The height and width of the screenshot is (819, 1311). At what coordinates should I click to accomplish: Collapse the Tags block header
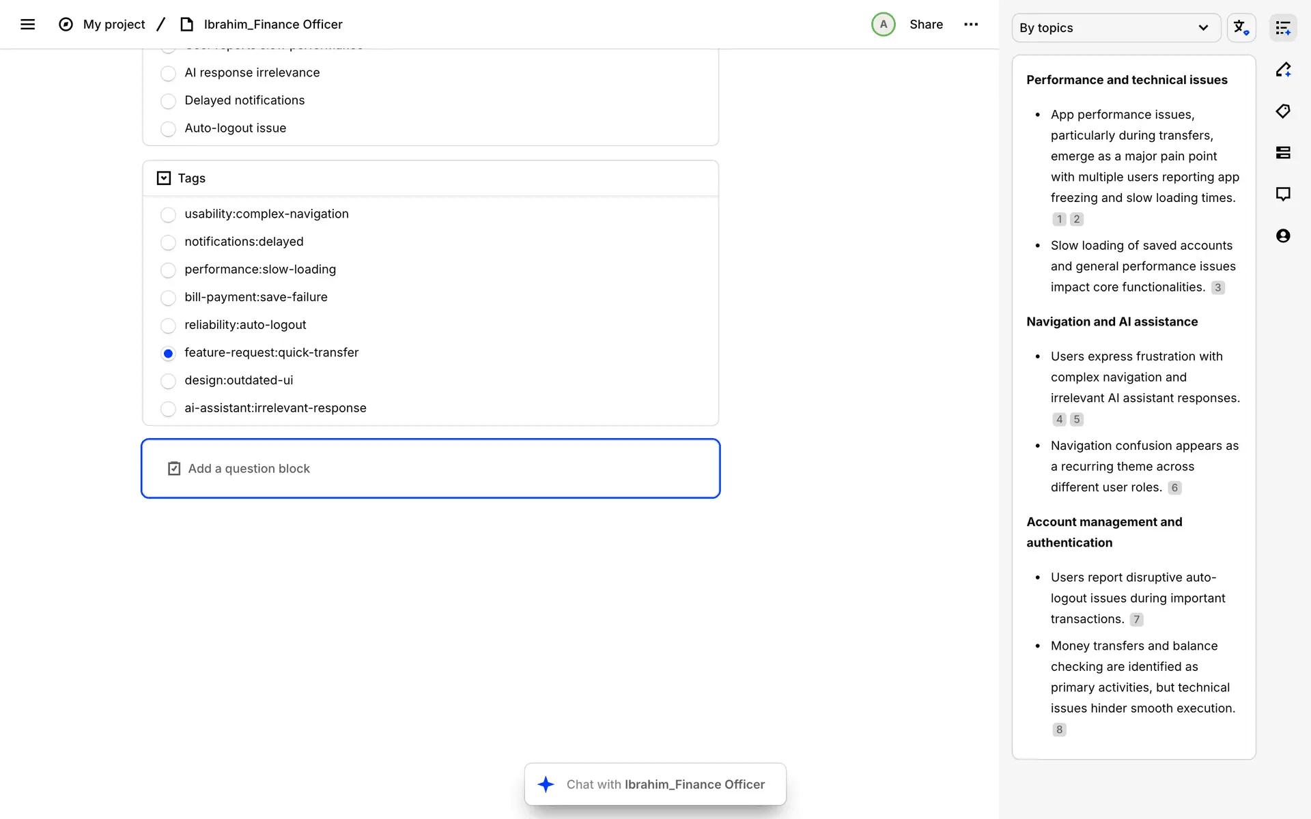164,178
